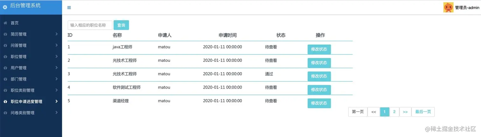Go to page 2 in pagination
481x137 pixels.
pos(394,112)
